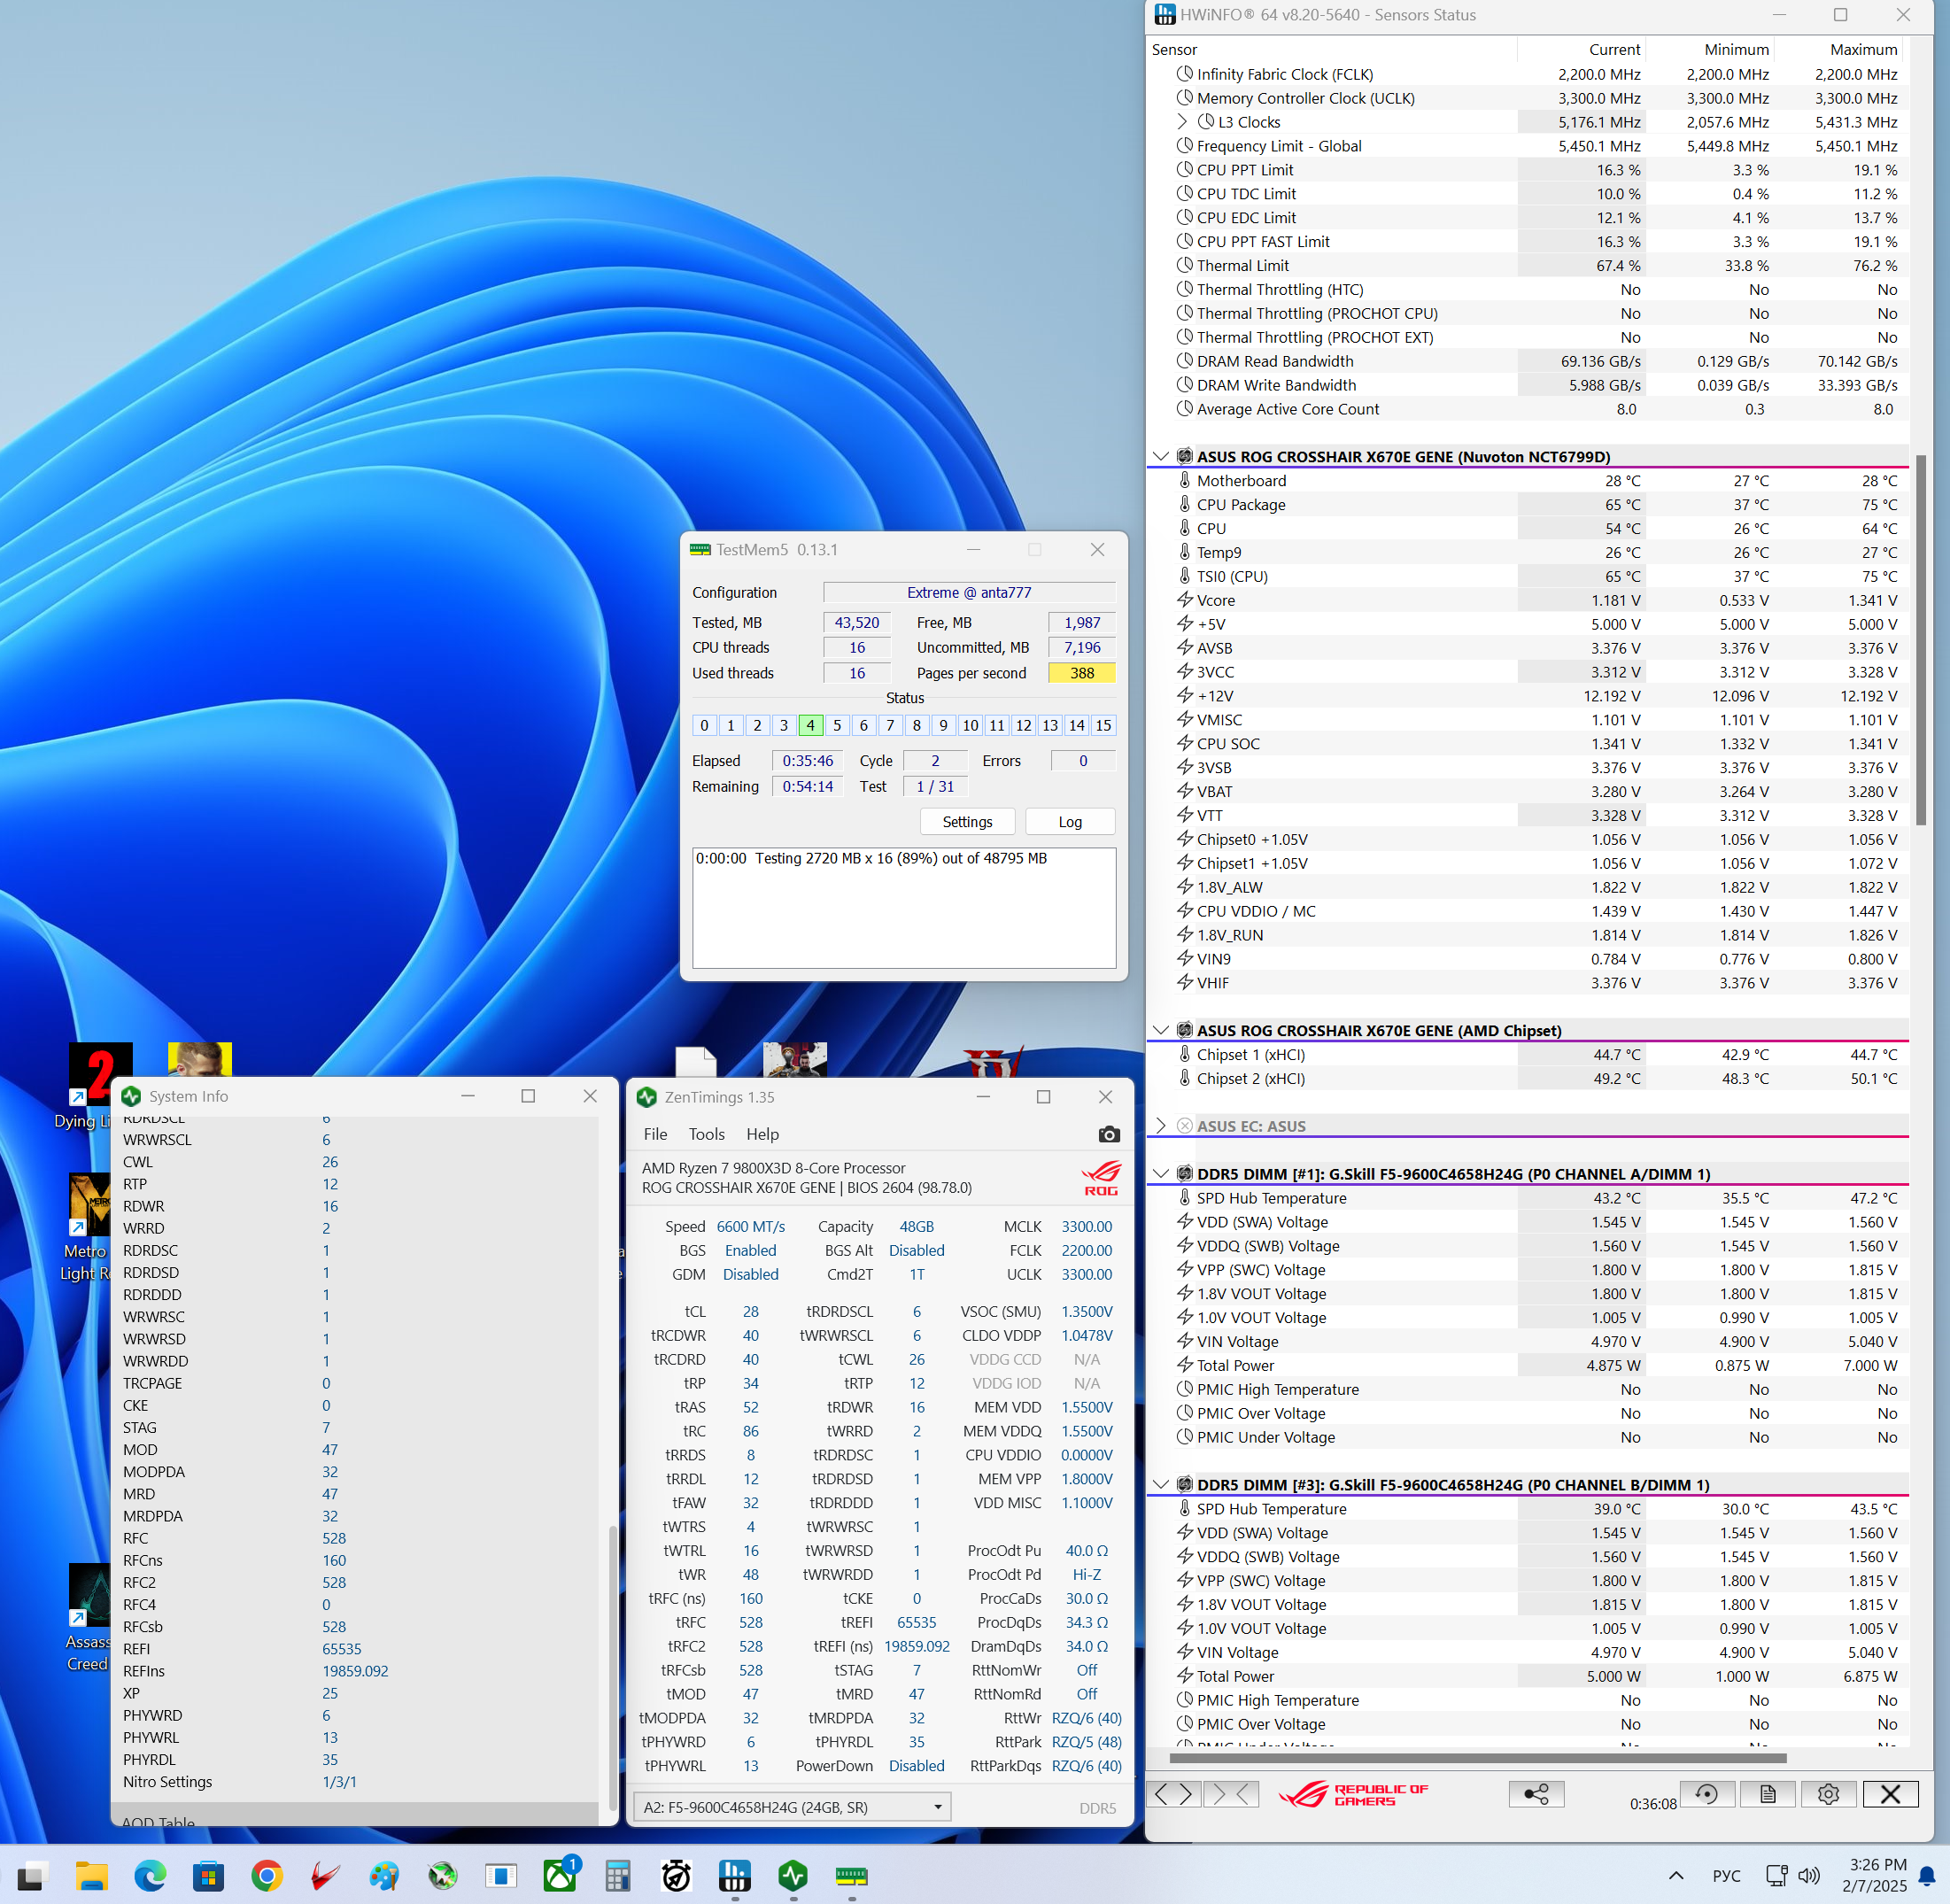Collapse the ASUS ROG CROSSHAIR Nuvoton section

click(x=1160, y=457)
